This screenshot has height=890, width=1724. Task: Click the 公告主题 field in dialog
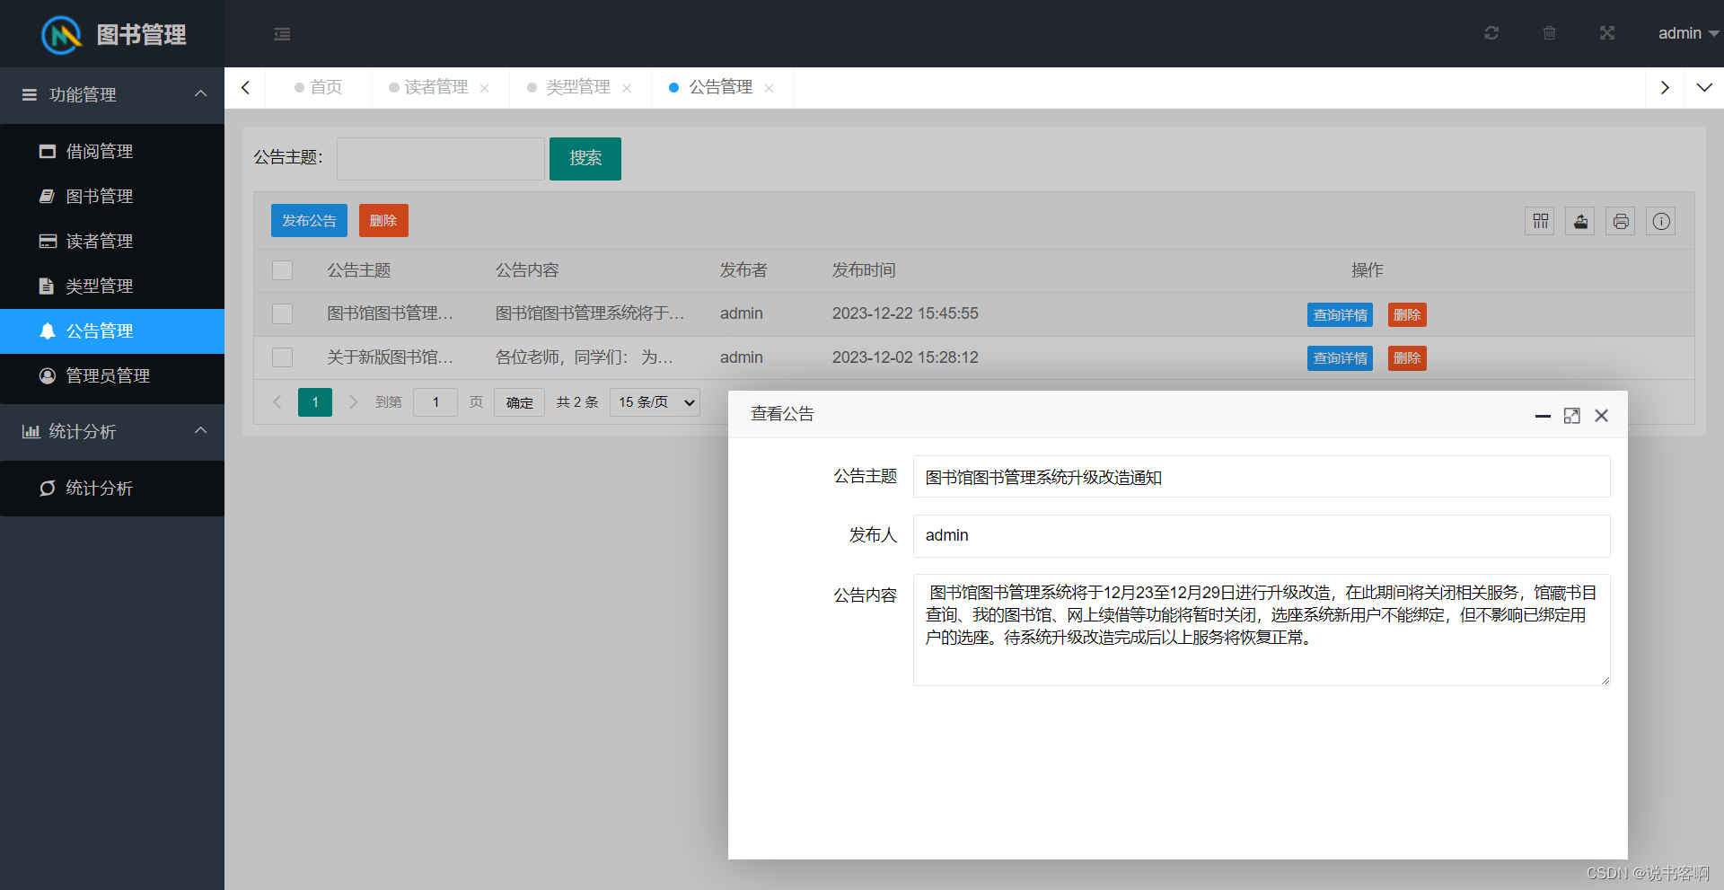click(x=1262, y=477)
